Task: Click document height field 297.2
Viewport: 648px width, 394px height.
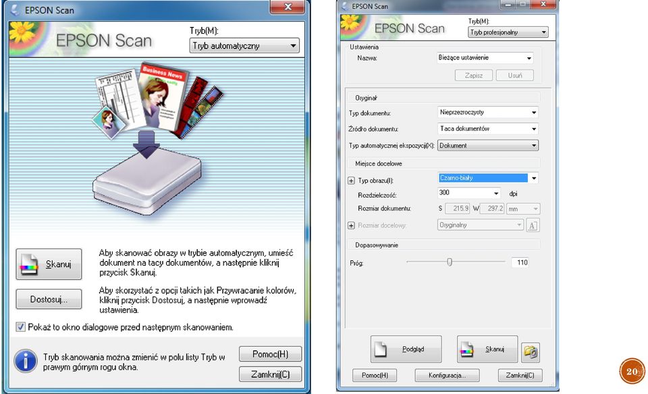Action: tap(492, 208)
